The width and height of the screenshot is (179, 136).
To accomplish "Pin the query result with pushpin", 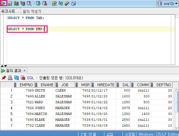I will tap(4, 78).
